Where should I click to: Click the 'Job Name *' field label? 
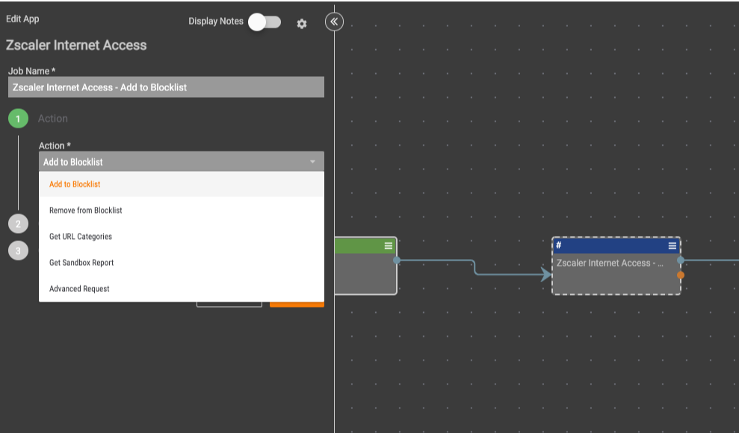(x=31, y=71)
